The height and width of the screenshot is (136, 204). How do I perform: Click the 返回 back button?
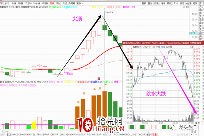[x=195, y=3]
